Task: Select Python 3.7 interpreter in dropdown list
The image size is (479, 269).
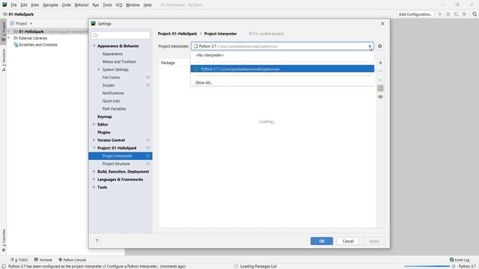Action: pyautogui.click(x=282, y=69)
